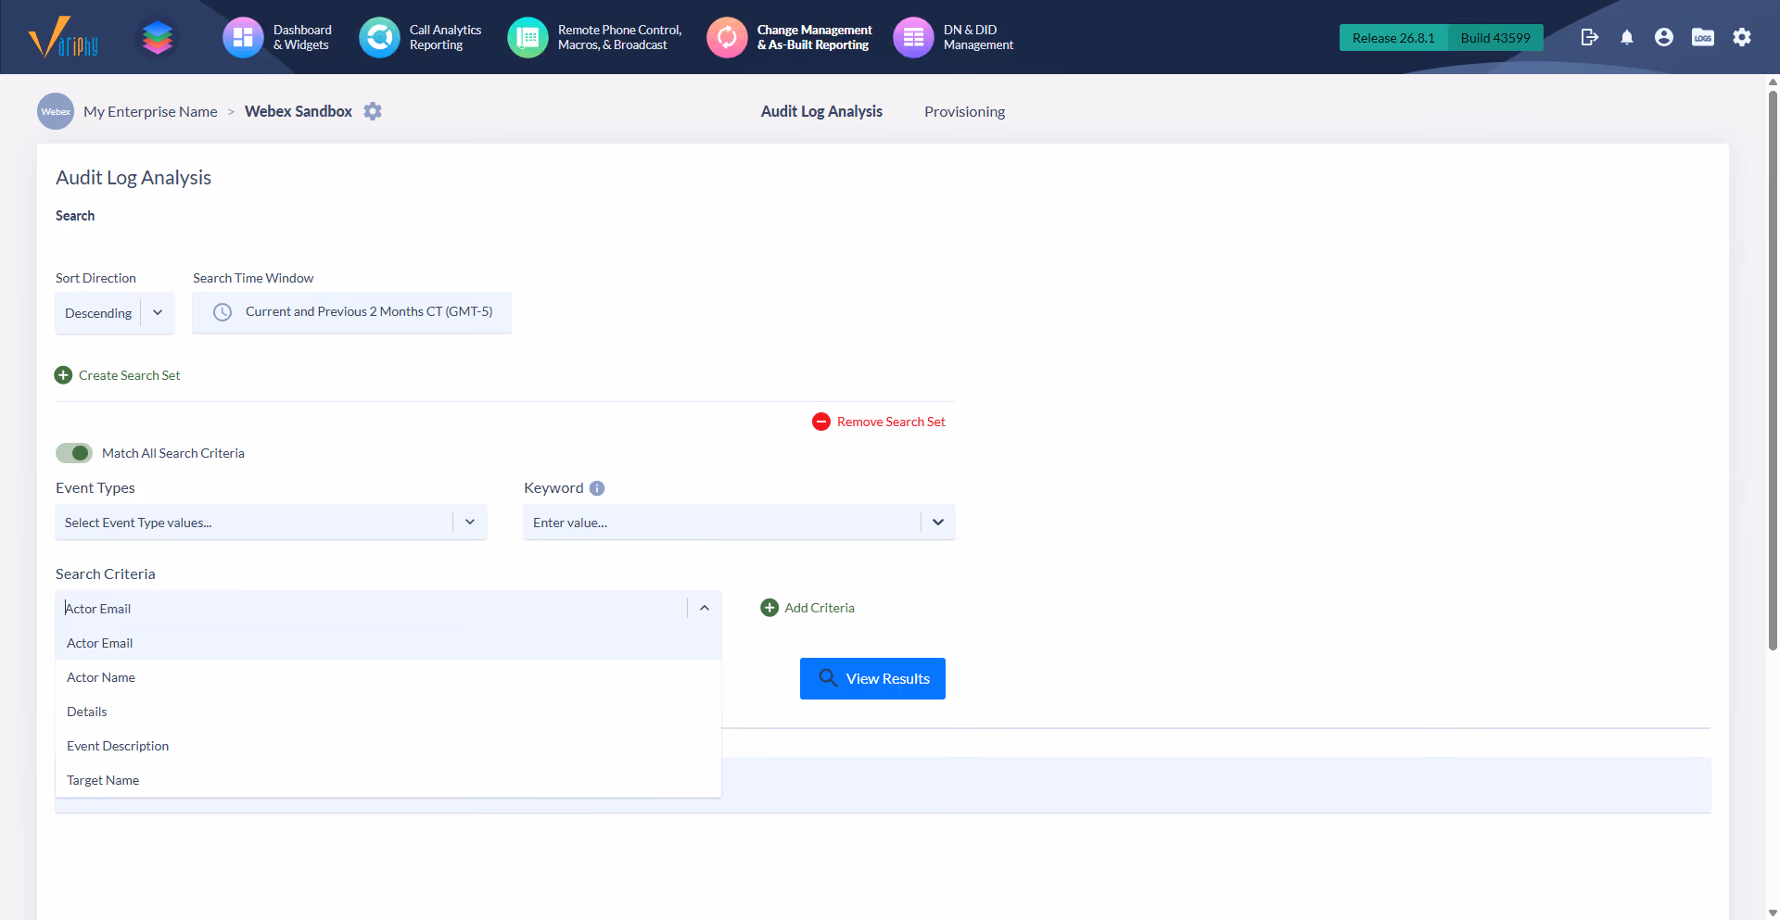Open the settings gear in the header
The image size is (1780, 920).
pos(1742,37)
